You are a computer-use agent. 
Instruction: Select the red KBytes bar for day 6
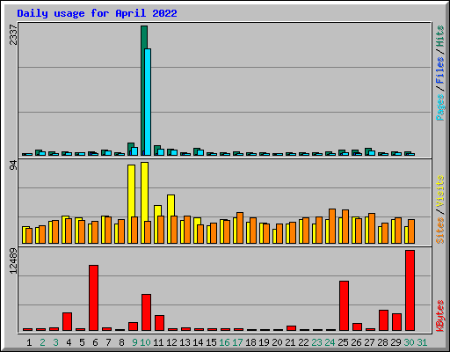pos(94,297)
